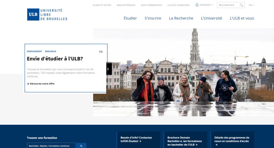
Task: Click the magnifier icon in the Rechercher box
Action: point(241,5)
